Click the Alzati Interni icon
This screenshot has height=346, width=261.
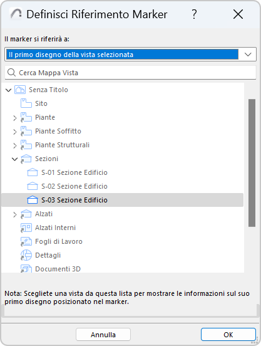tap(26, 228)
